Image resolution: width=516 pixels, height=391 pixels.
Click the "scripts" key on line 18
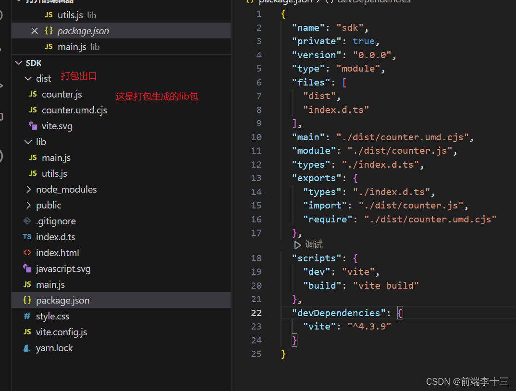pos(317,258)
